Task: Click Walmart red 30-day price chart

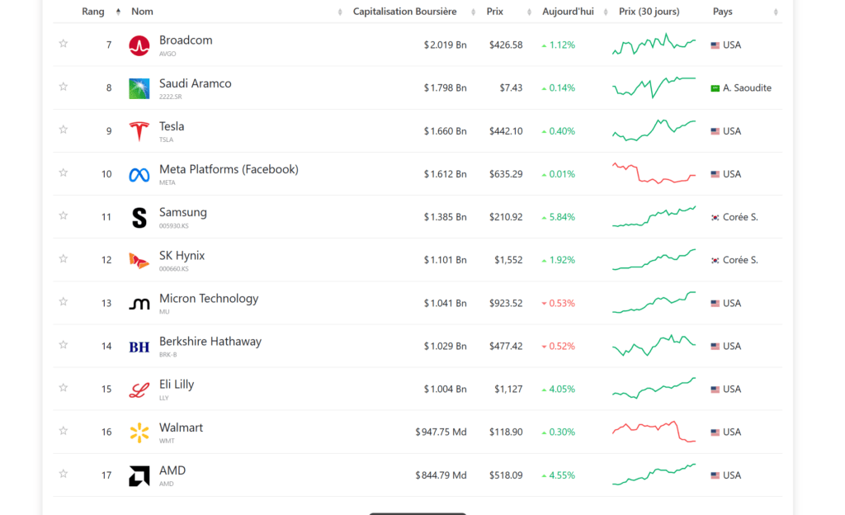Action: 654,432
